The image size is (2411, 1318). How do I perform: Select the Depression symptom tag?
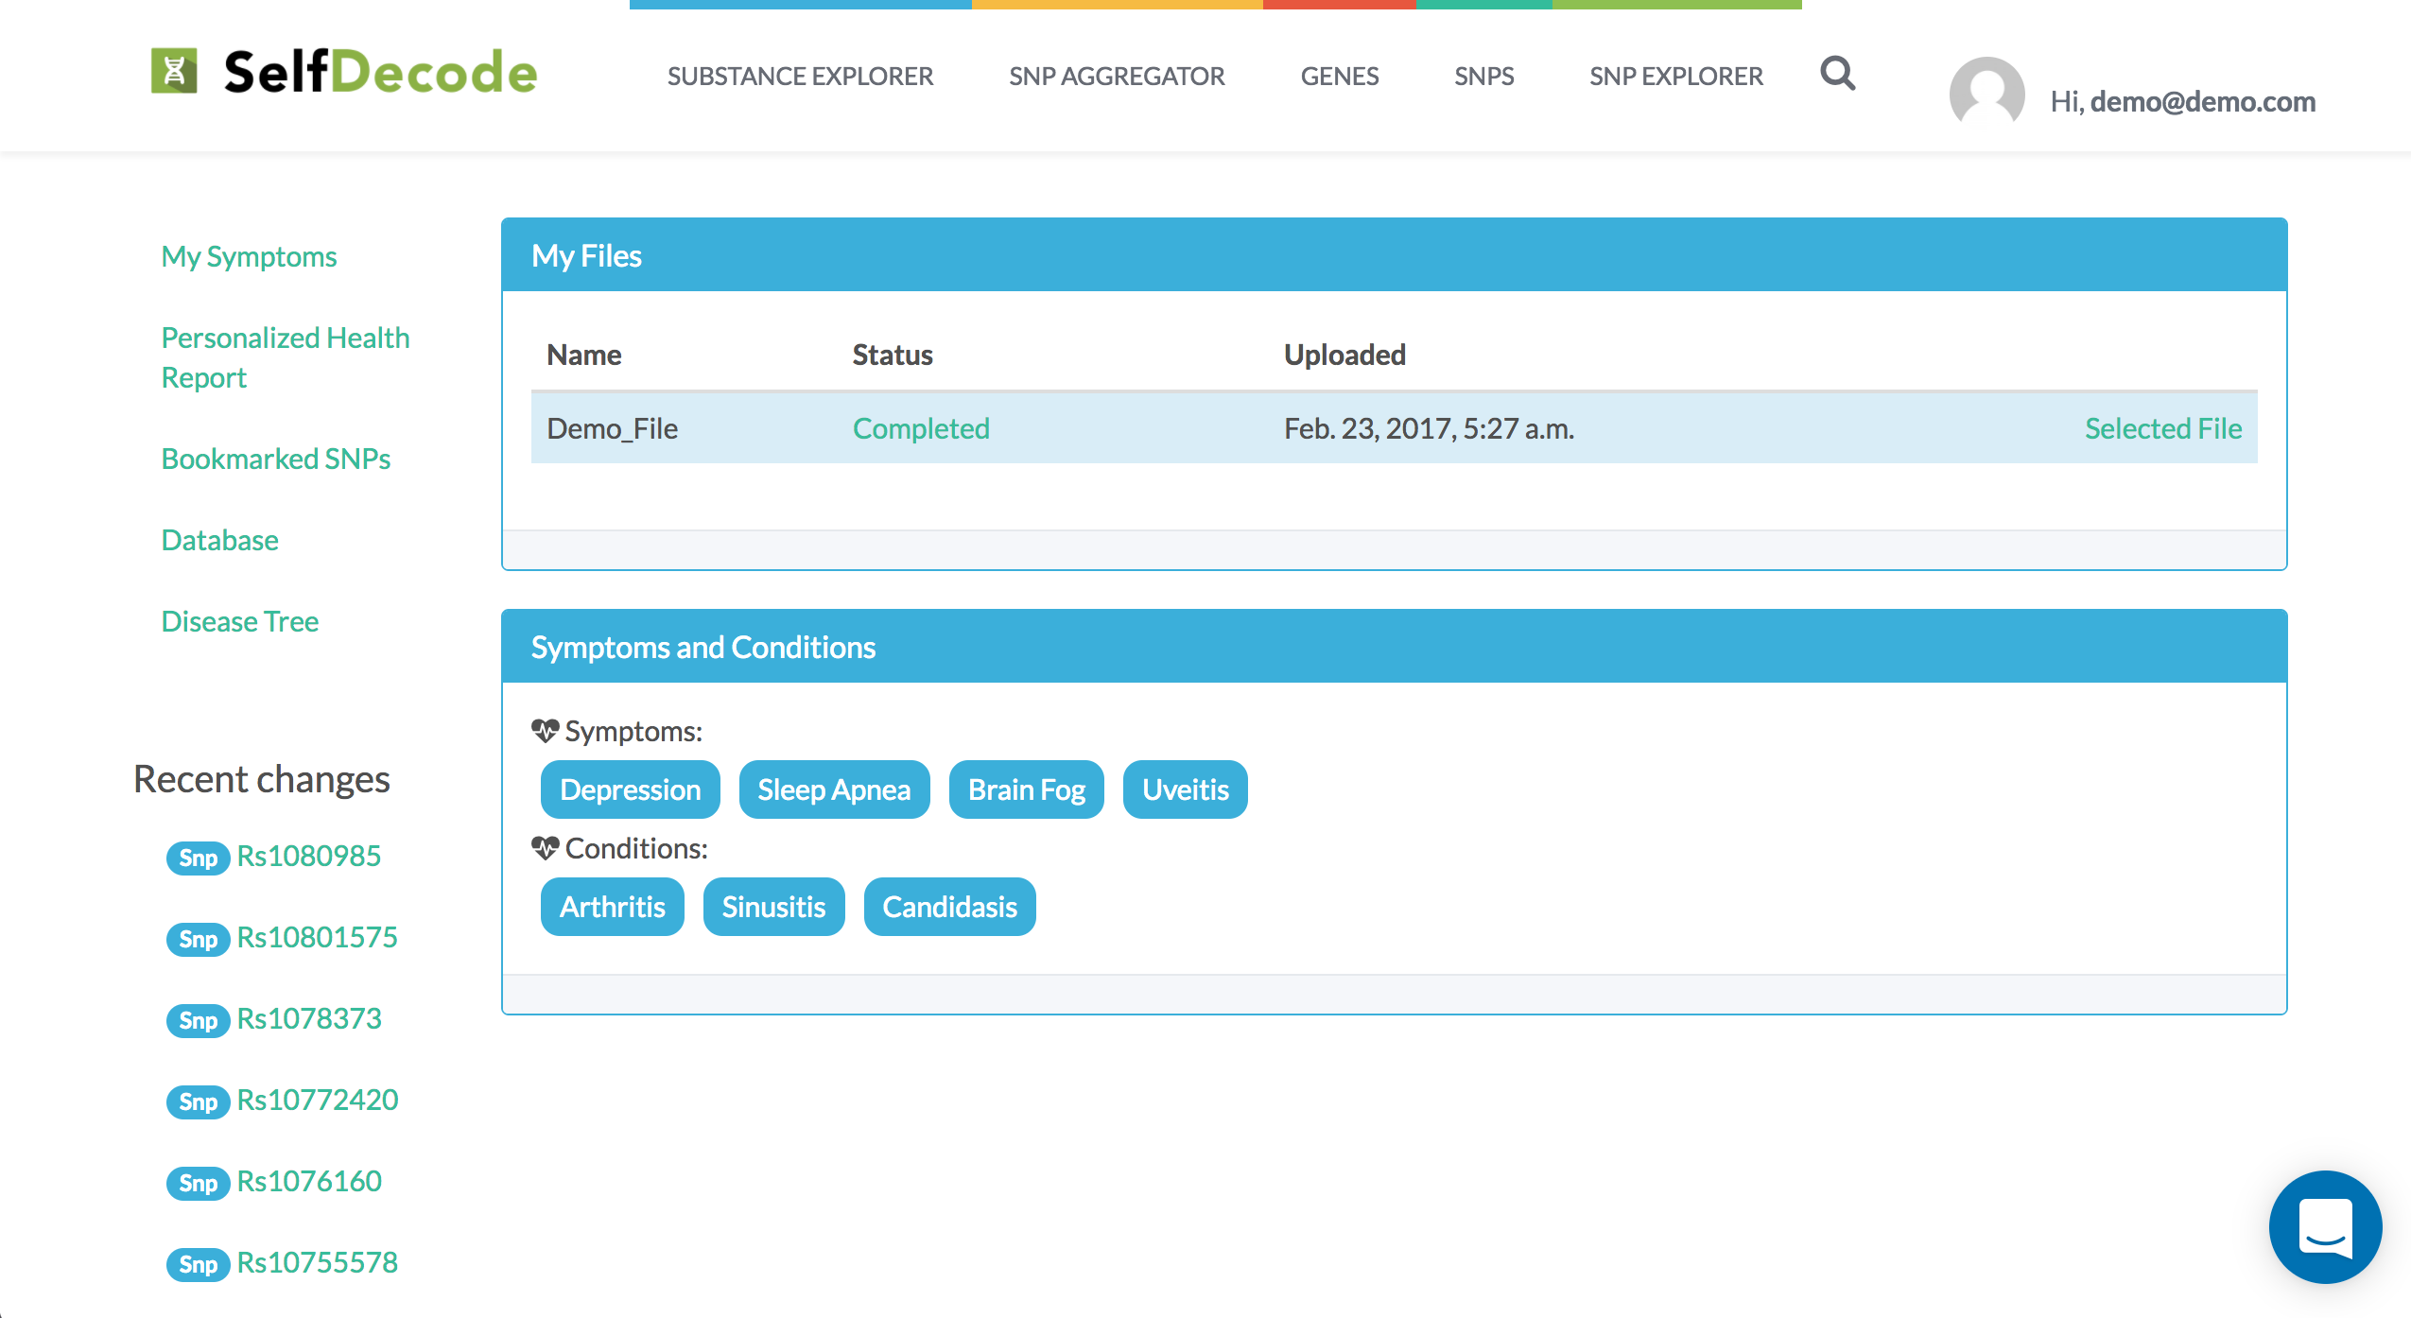pos(630,789)
